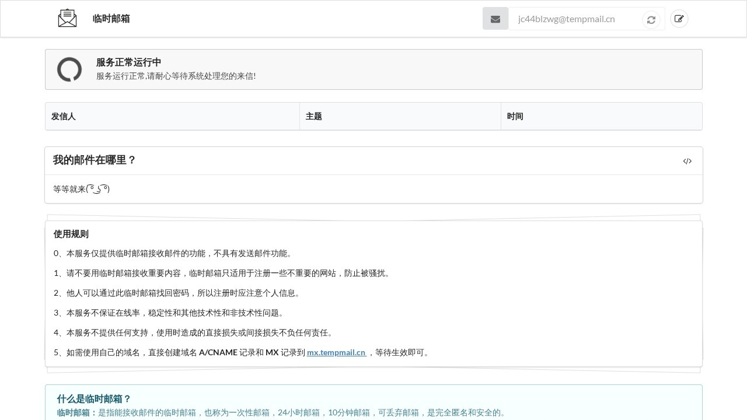Viewport: 747px width, 420px height.
Task: Click the 等等就来 placeholder message
Action: [82, 189]
